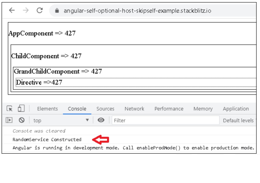The height and width of the screenshot is (183, 260).
Task: Create live expression with eye icon
Action: coord(101,120)
